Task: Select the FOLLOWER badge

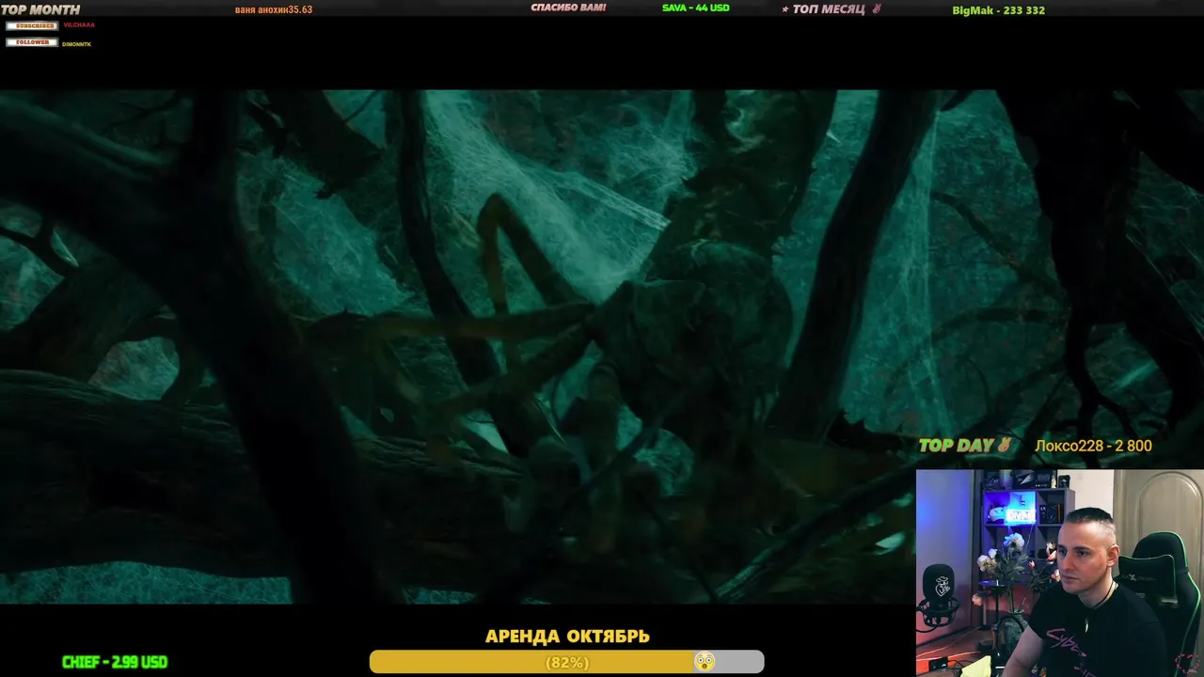Action: (32, 42)
